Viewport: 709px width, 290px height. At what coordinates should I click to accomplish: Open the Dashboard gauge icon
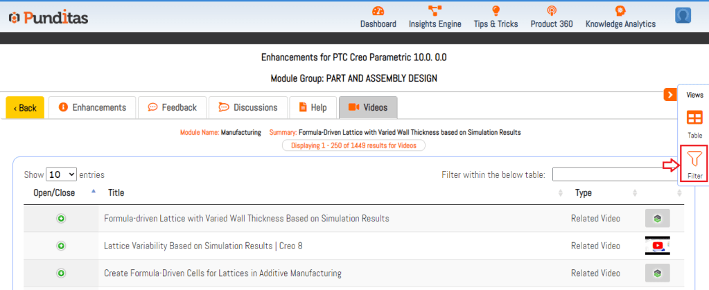378,11
